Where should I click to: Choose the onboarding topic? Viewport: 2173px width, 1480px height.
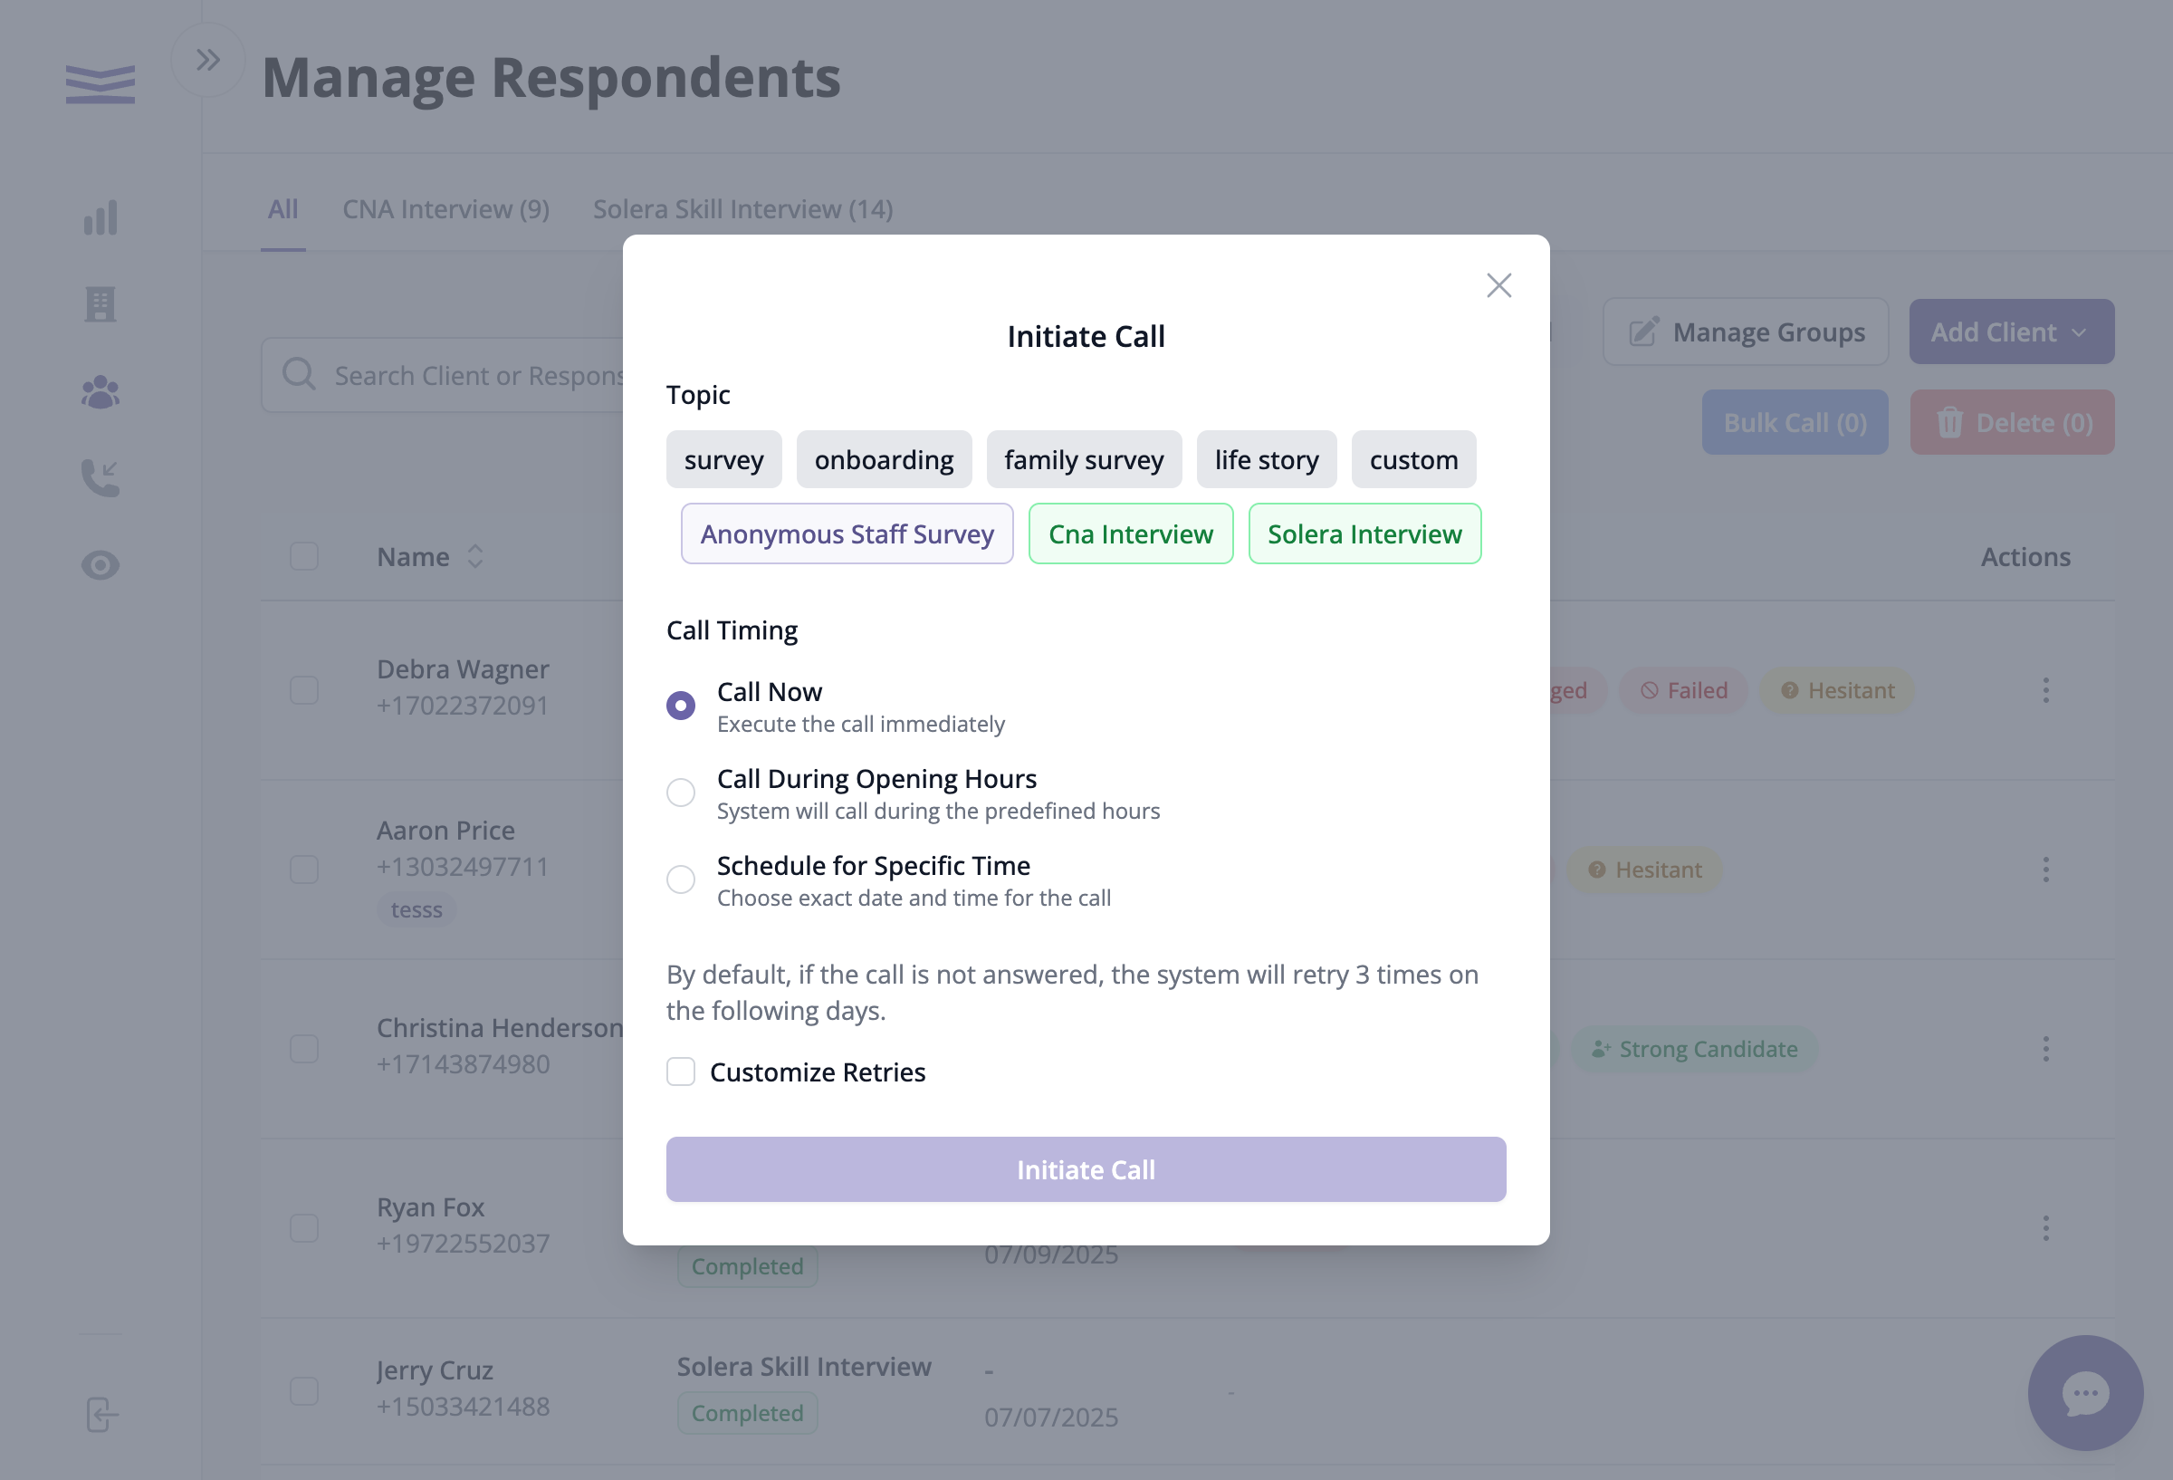884,459
